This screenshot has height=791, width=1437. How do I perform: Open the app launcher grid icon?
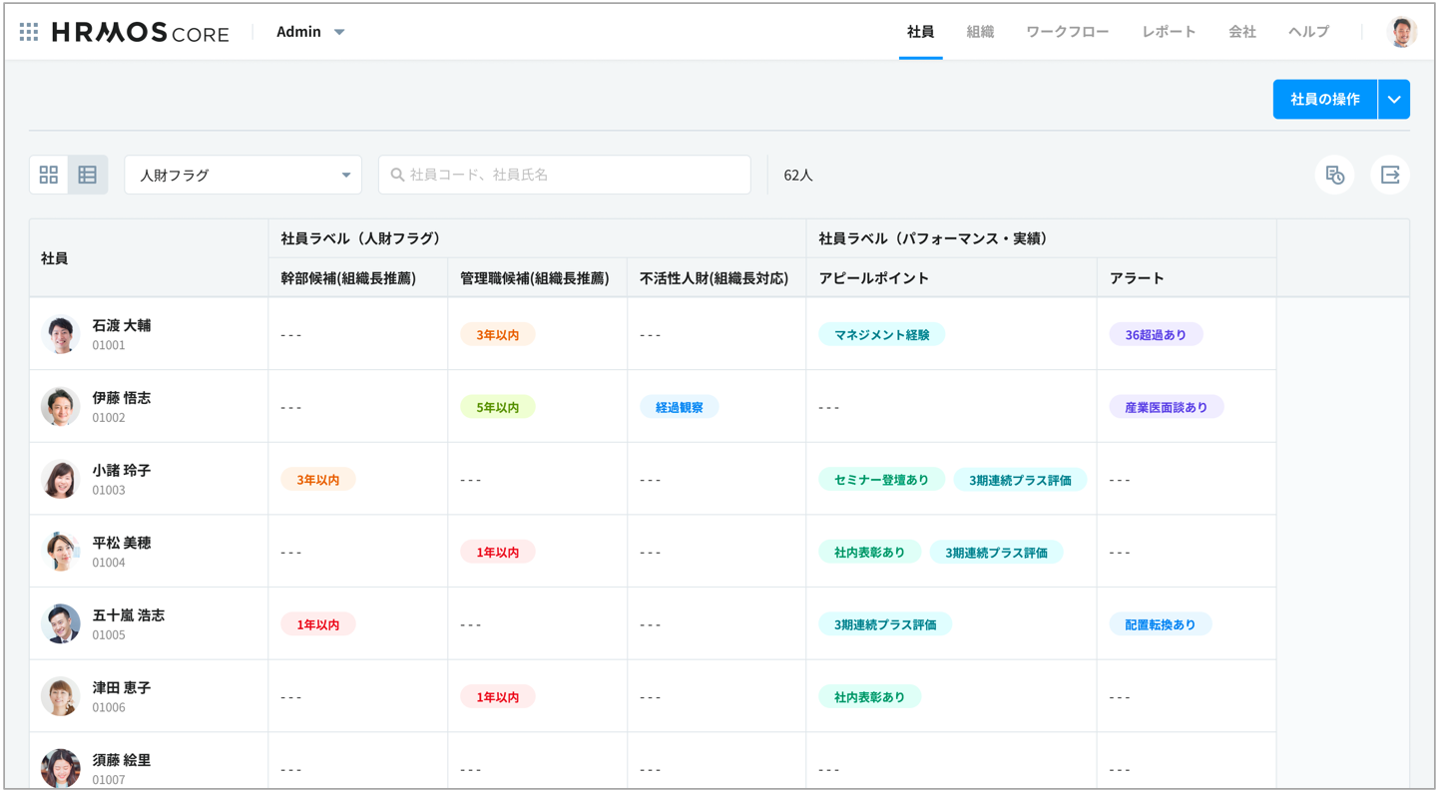29,32
